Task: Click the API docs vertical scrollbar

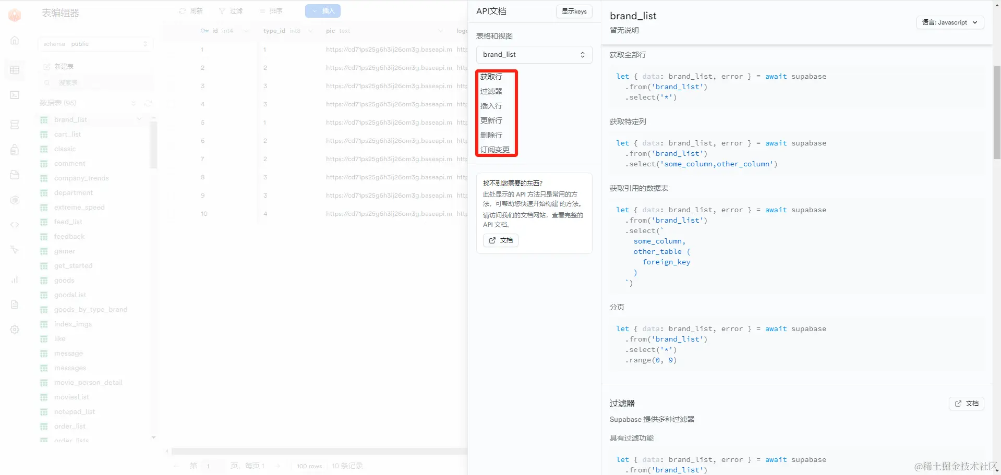Action: pos(997,112)
